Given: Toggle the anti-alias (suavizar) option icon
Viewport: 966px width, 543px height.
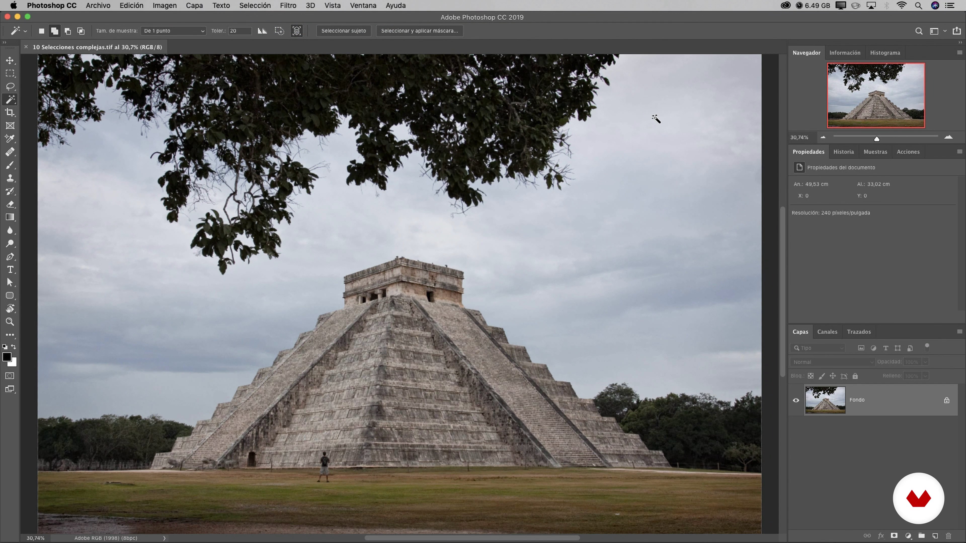Looking at the screenshot, I should (x=262, y=31).
